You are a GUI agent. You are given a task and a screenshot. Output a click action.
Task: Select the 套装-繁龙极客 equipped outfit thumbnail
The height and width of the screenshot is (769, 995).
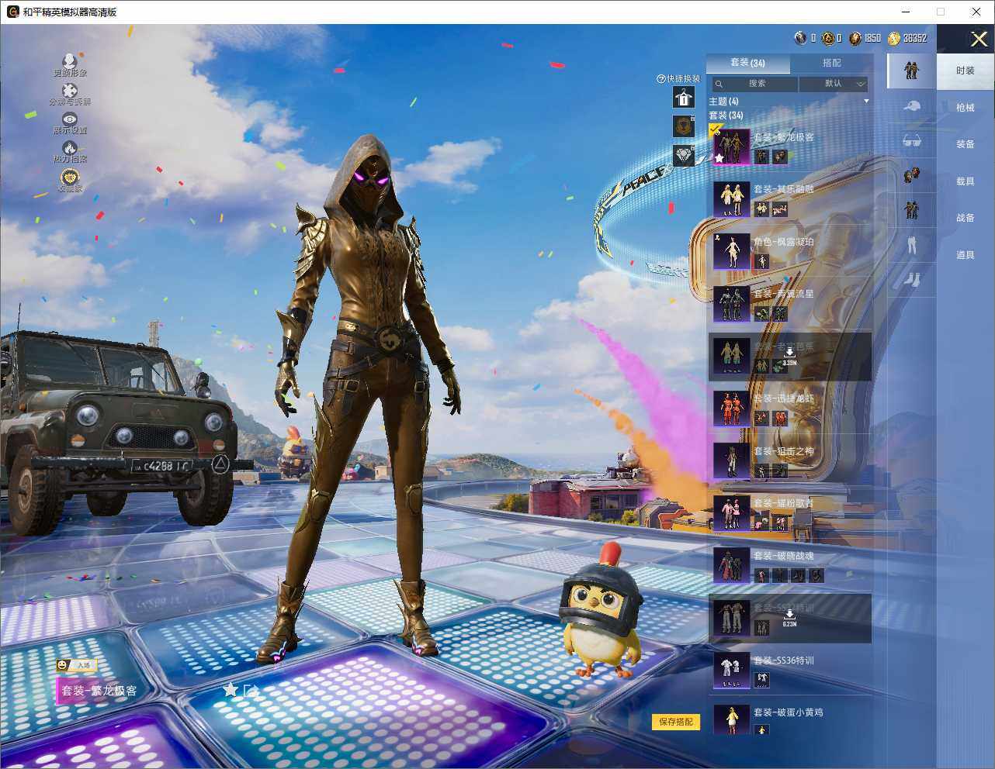pos(732,147)
